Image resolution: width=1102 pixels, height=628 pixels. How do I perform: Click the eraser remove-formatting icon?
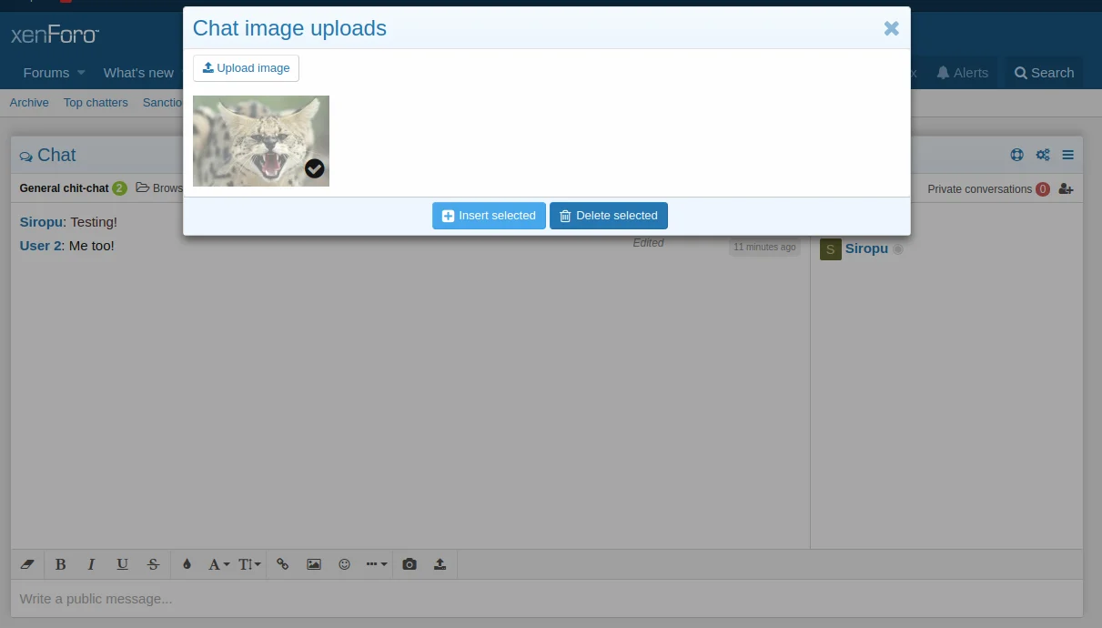[x=26, y=564]
